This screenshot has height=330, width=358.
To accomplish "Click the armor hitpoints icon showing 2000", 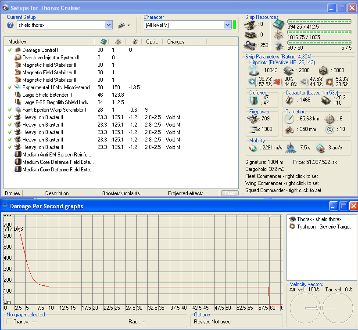I will pyautogui.click(x=289, y=71).
